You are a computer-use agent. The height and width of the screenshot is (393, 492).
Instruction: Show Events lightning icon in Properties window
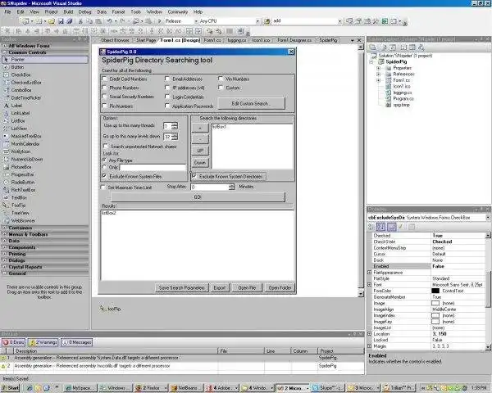(x=401, y=227)
